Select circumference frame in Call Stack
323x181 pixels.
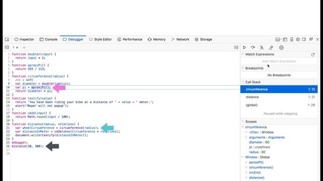pos(279,89)
